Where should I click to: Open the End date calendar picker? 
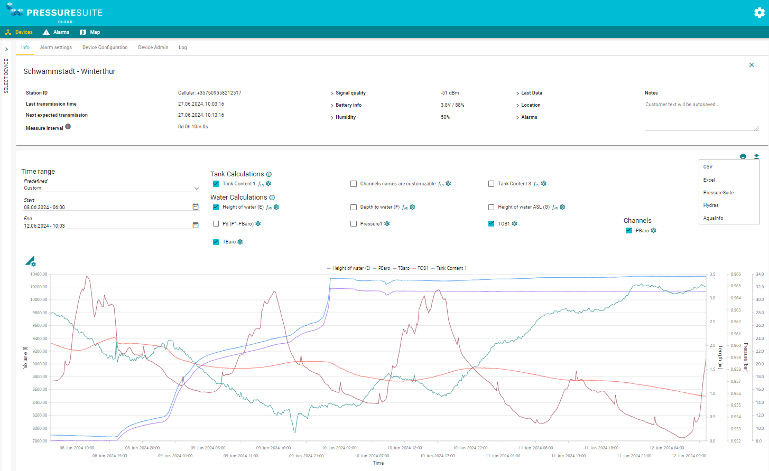tap(196, 225)
